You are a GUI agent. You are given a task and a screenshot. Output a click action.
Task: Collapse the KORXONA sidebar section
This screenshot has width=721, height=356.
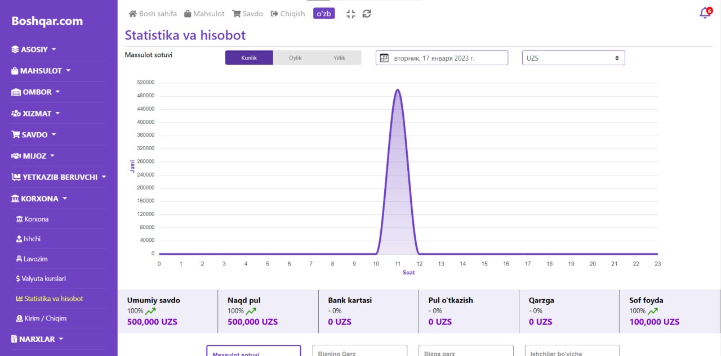(39, 199)
